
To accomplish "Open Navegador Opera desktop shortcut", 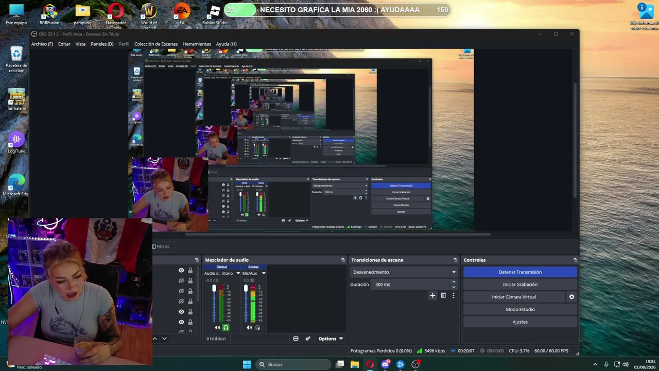I will (116, 15).
